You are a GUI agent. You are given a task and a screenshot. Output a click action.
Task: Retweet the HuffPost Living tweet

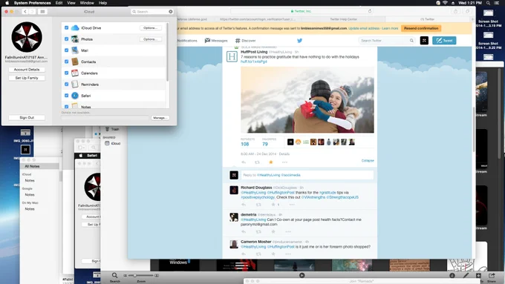click(257, 162)
